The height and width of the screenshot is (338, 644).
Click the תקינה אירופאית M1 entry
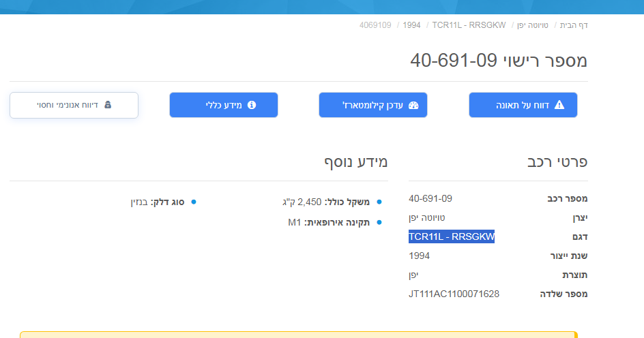(x=329, y=222)
